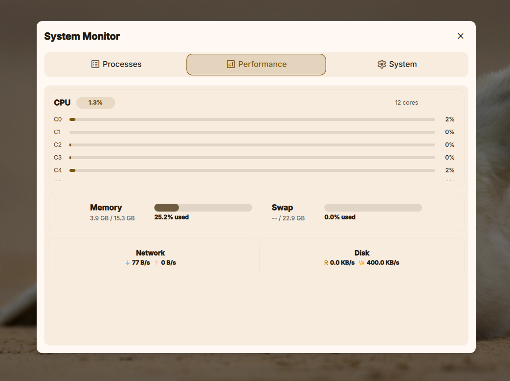Click the network download arrow icon
The width and height of the screenshot is (510, 381).
coord(128,262)
